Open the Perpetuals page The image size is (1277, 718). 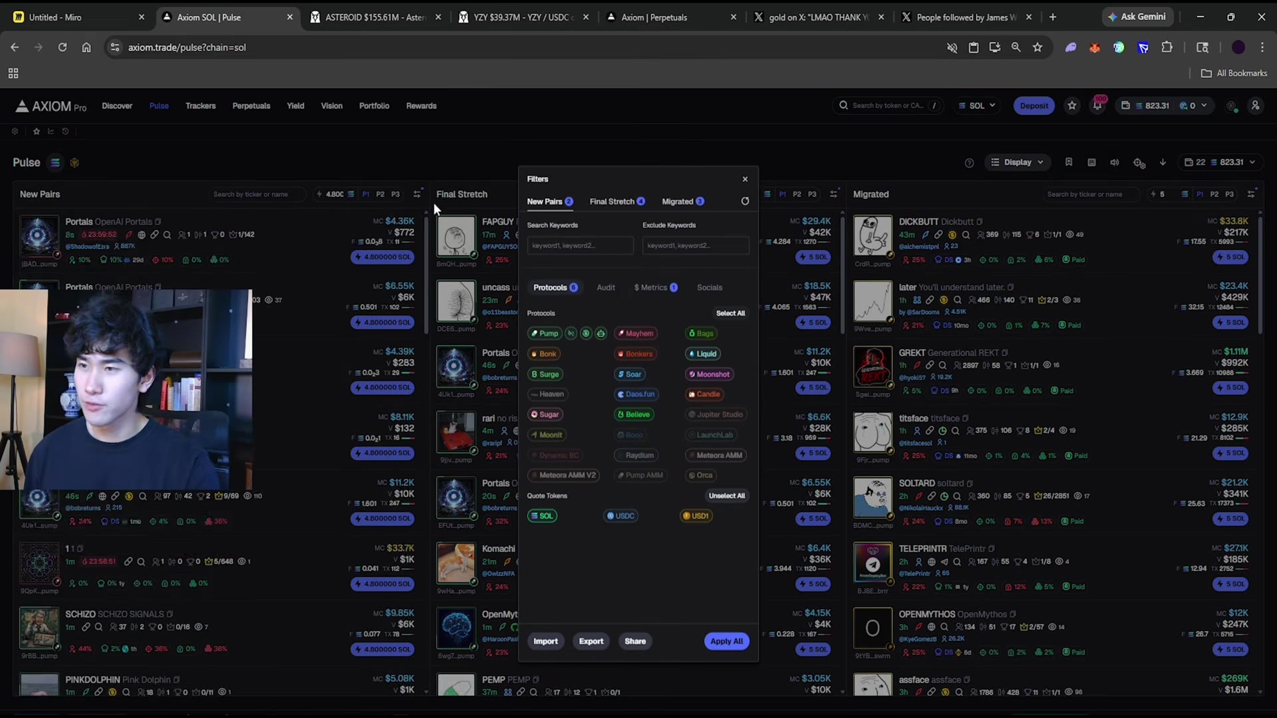251,106
